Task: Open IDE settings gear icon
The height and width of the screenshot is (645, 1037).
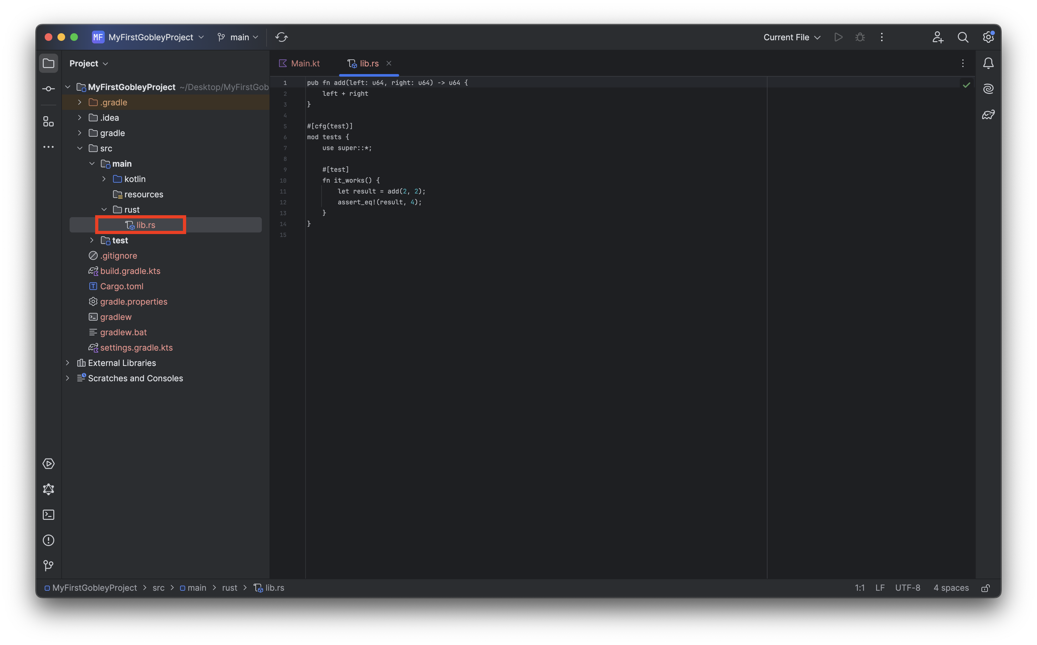Action: 988,37
